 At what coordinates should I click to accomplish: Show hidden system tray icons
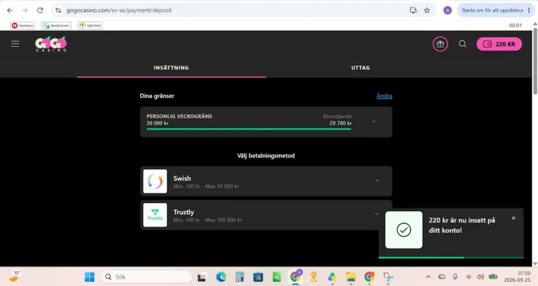coord(428,277)
